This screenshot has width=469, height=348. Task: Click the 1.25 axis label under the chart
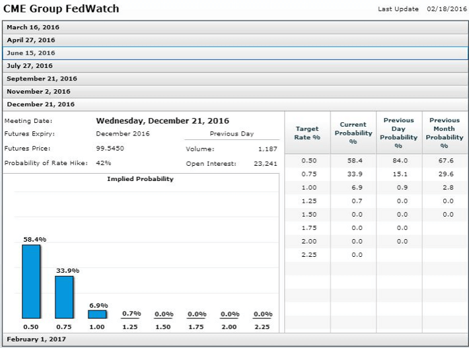click(130, 327)
